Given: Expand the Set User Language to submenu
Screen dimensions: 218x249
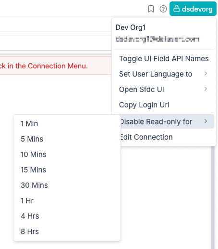Looking at the screenshot, I should point(164,74).
